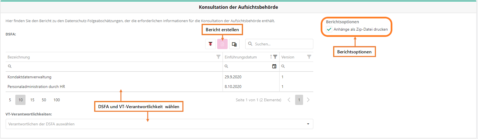Go to previous page arrow
This screenshot has height=139, width=478.
[x=289, y=100]
